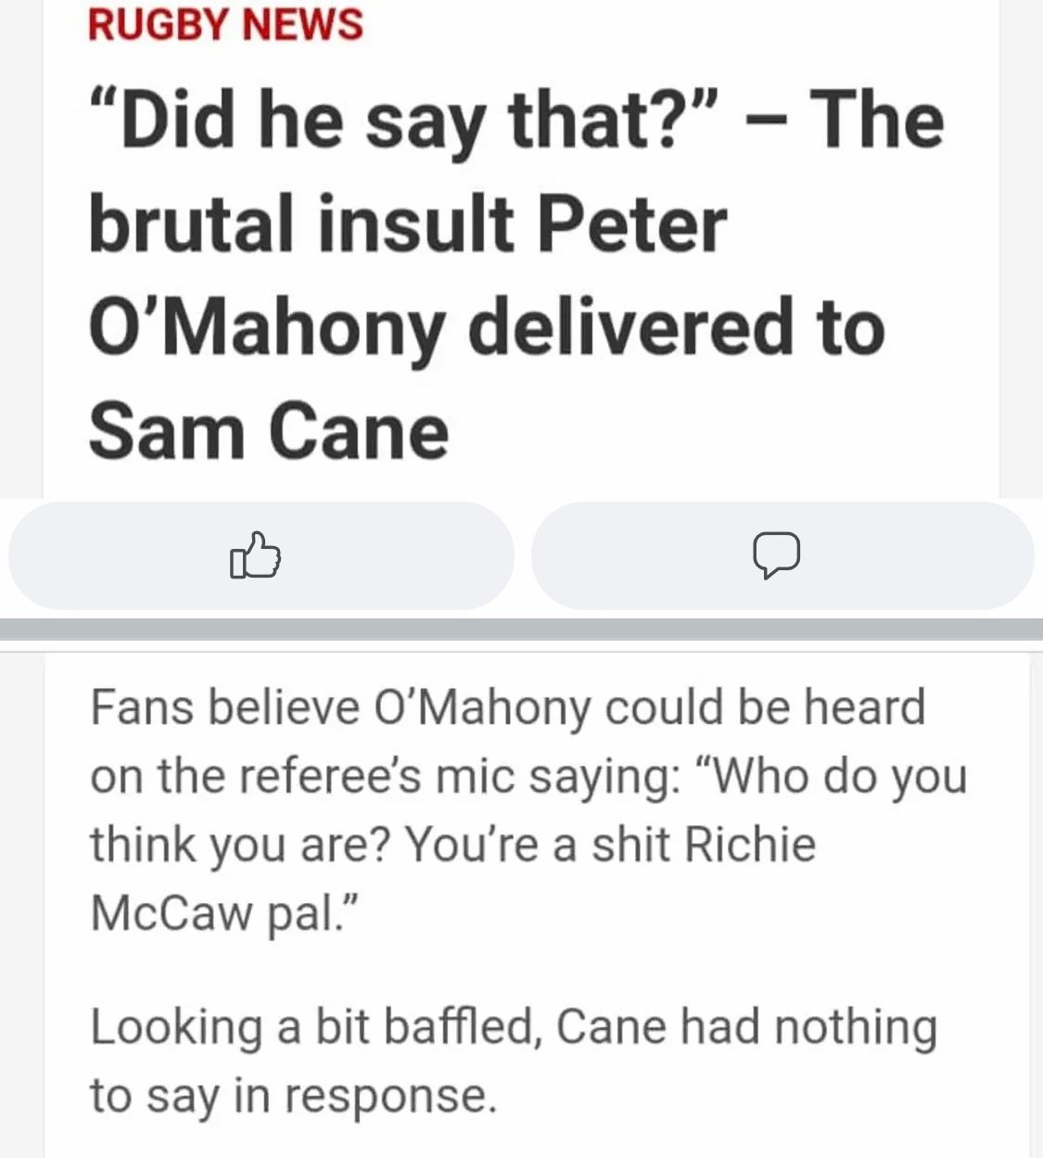
Task: Click the rounded Comment button pill
Action: coord(782,555)
